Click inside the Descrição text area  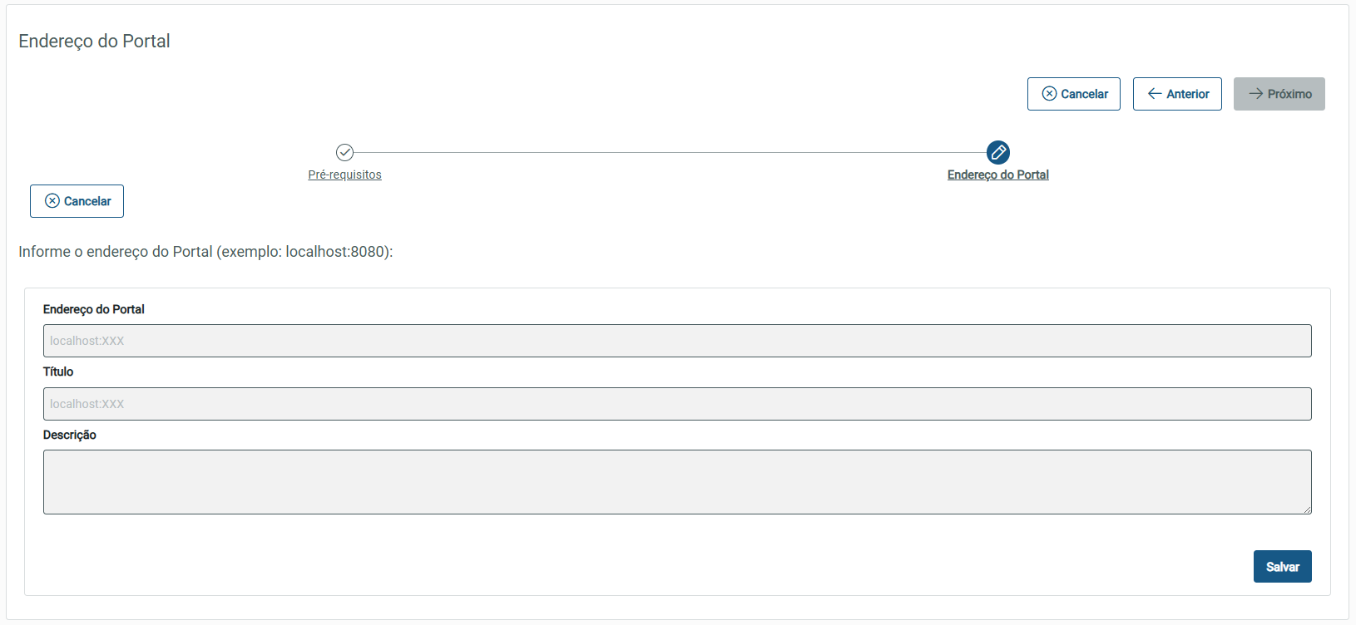click(677, 482)
